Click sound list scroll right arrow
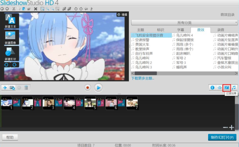Screen dimensions: 239x147 pyautogui.click(x=236, y=73)
